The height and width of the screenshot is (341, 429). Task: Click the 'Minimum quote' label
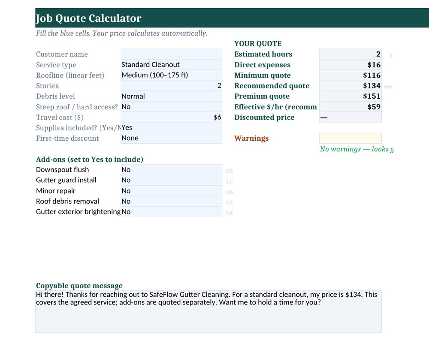click(263, 75)
